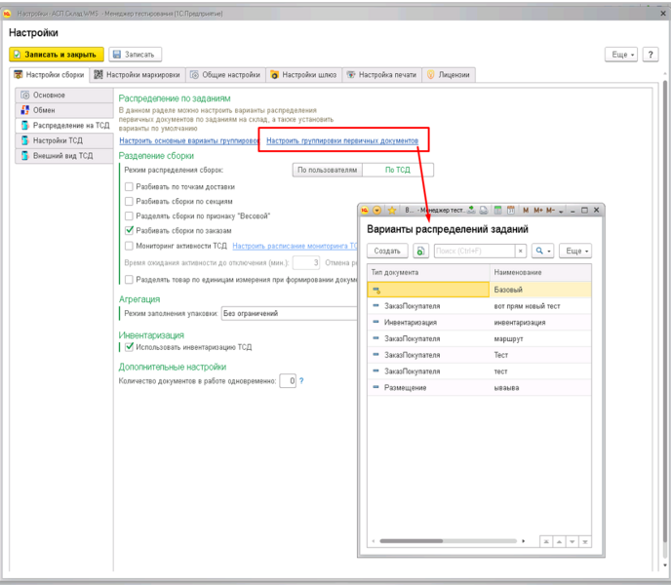Uncheck Использовать инвентаризацию ТСД

click(129, 347)
